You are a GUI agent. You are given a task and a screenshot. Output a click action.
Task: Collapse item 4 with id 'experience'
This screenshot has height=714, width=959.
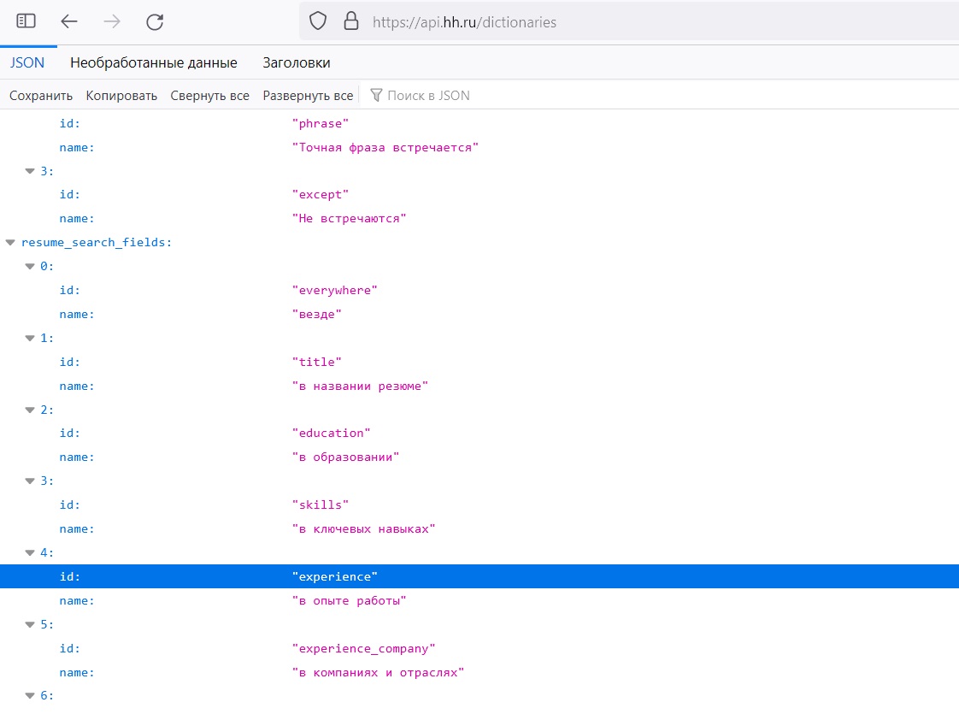pos(29,552)
